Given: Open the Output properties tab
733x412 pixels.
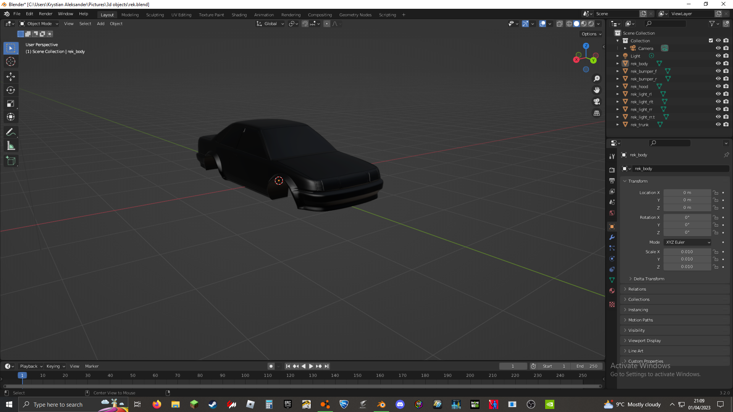Looking at the screenshot, I should click(612, 180).
